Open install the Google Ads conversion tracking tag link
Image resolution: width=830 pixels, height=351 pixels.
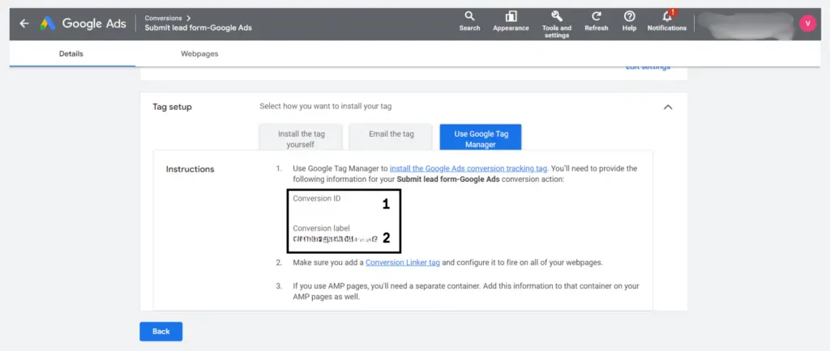tap(468, 169)
